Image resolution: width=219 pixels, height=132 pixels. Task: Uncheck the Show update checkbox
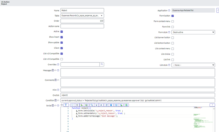pos(61,43)
